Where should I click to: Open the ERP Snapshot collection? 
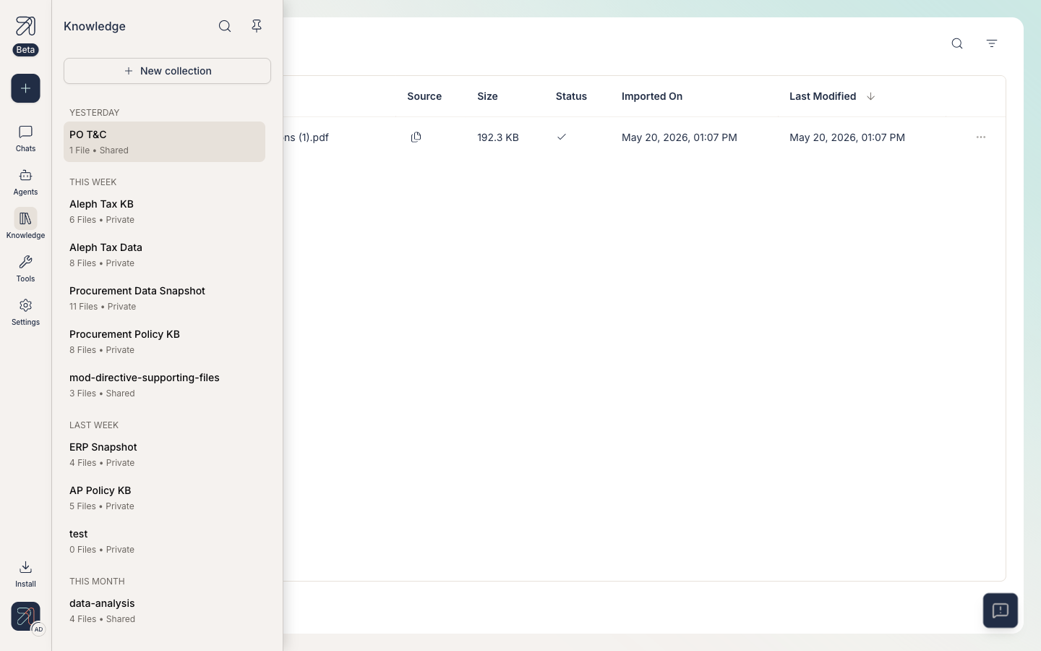(164, 454)
